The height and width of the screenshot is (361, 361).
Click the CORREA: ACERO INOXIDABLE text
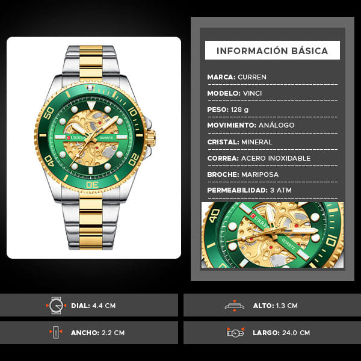click(x=259, y=158)
